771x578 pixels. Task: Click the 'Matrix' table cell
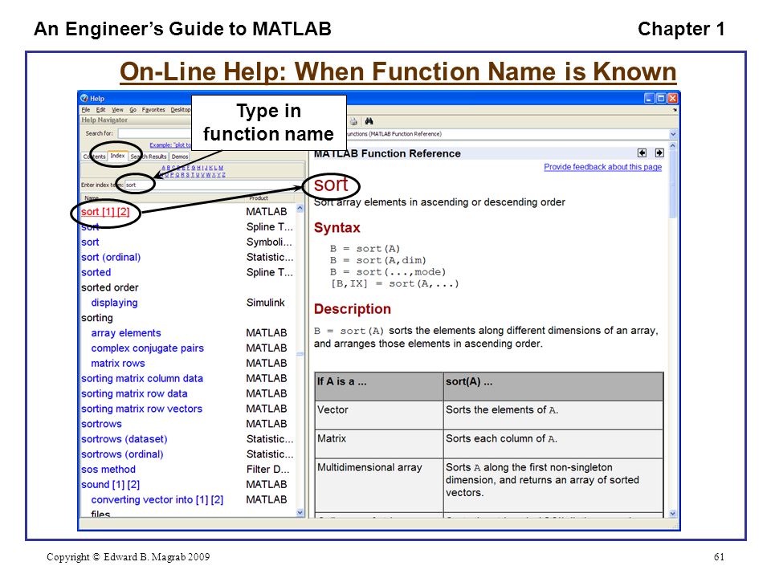[379, 444]
